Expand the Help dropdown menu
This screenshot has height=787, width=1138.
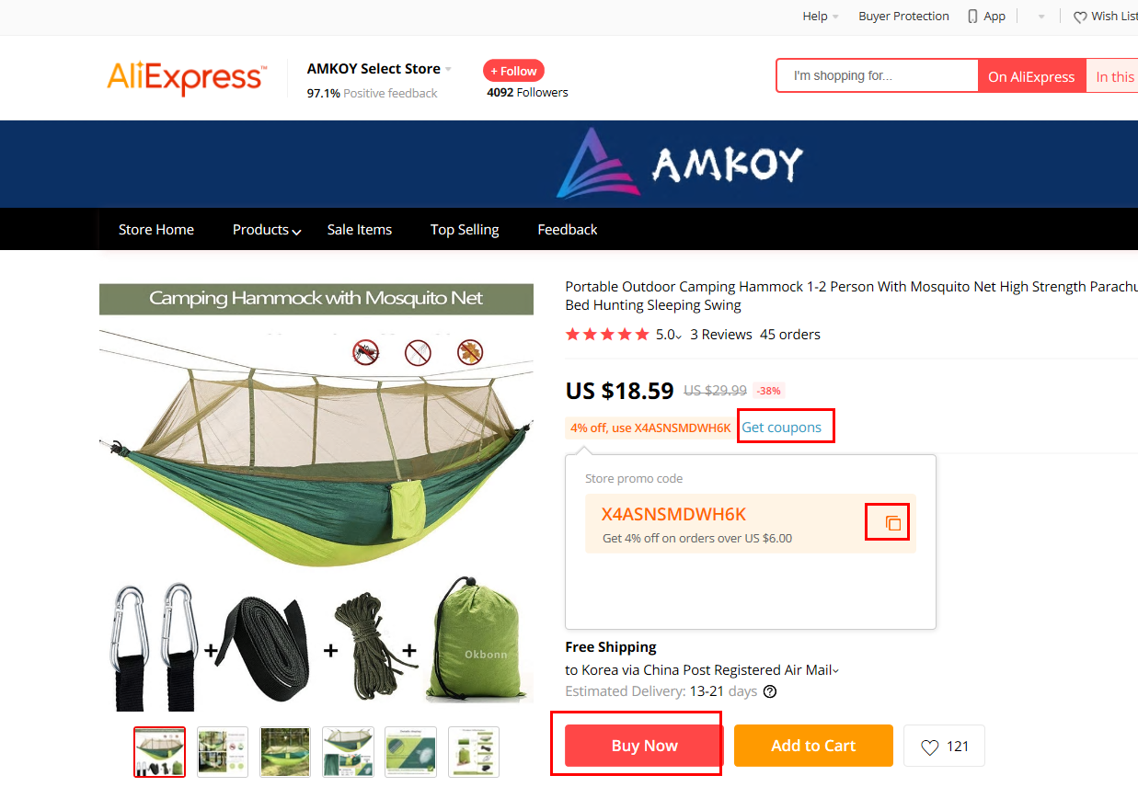coord(820,17)
